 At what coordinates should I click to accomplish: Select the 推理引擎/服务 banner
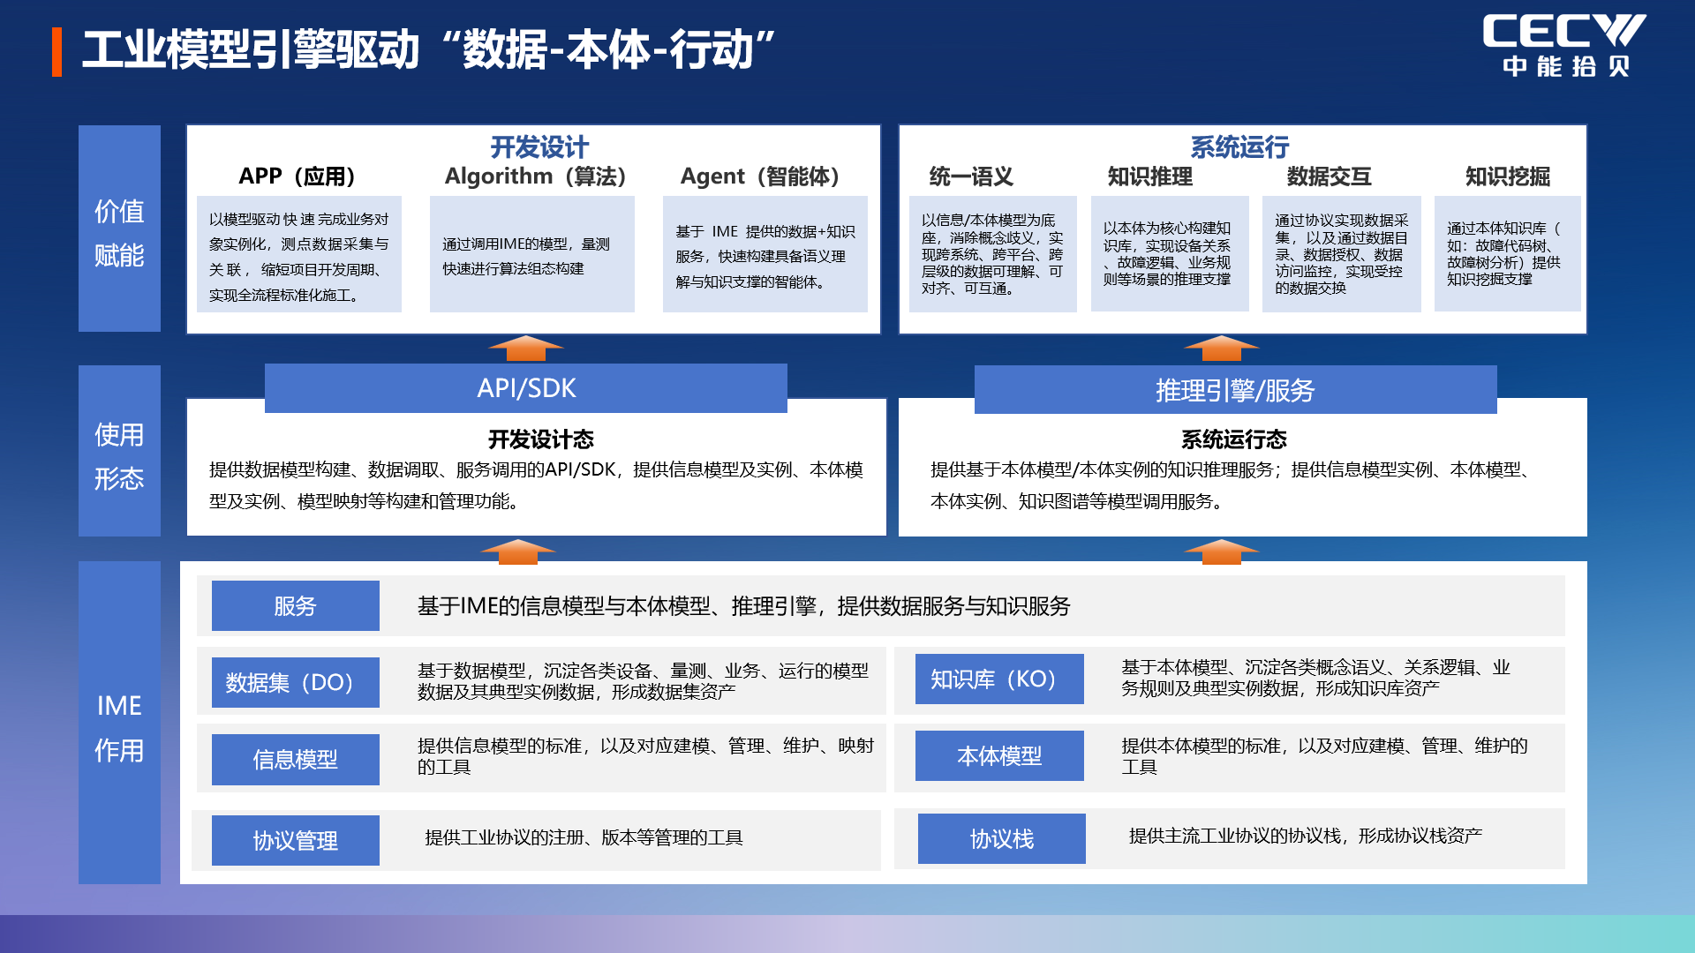point(1235,390)
